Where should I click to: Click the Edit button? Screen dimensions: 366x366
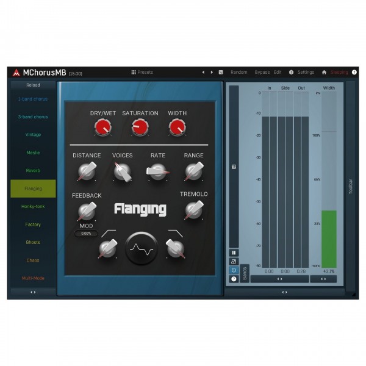[x=278, y=73]
